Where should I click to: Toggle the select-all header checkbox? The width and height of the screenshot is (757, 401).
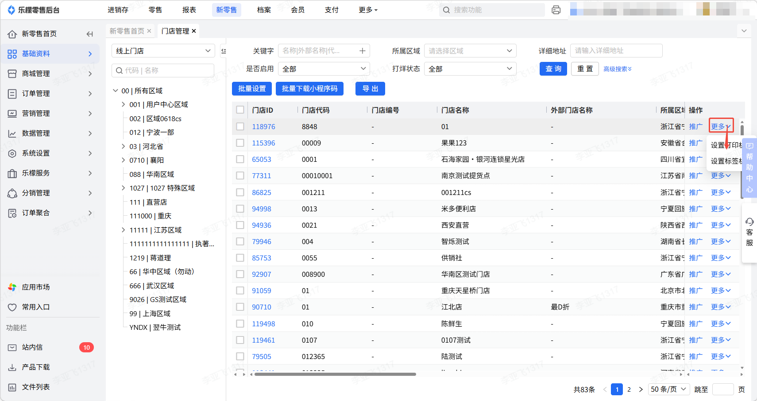pos(240,110)
